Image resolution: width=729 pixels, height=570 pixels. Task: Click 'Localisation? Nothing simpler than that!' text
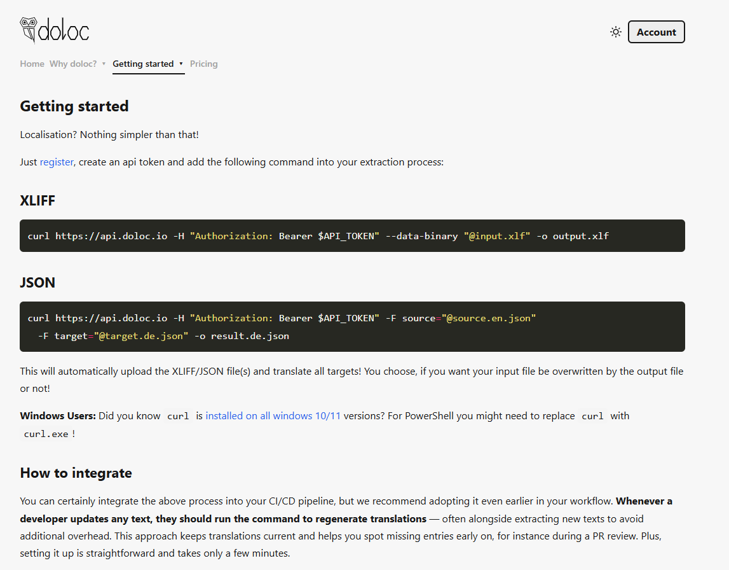pos(109,134)
